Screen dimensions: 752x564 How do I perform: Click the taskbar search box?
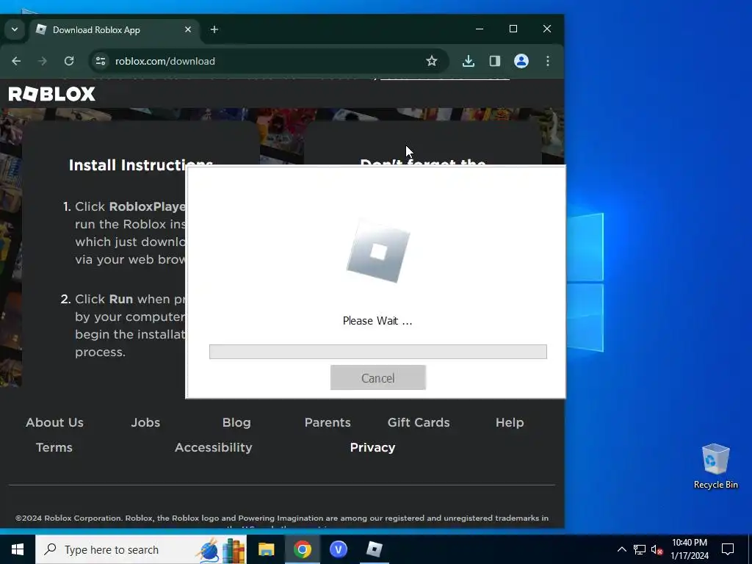pos(141,549)
